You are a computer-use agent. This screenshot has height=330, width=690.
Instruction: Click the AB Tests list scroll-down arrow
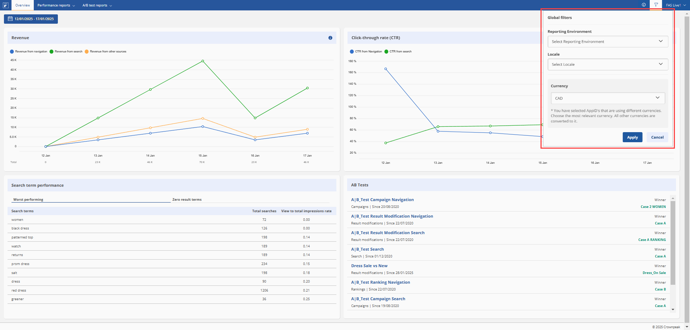[673, 309]
